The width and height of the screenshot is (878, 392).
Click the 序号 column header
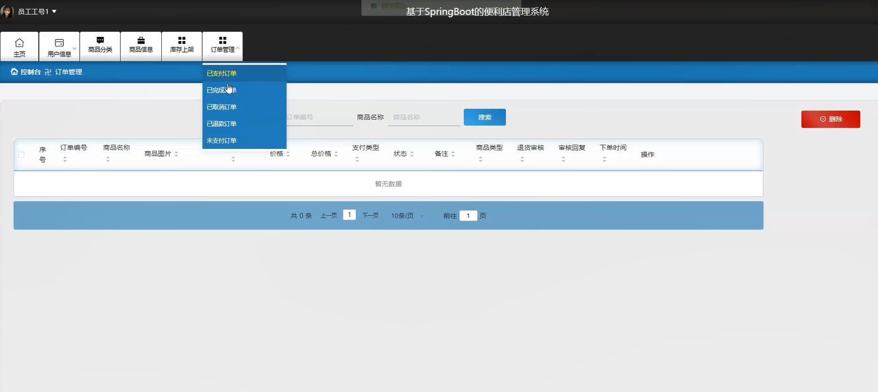pos(42,155)
